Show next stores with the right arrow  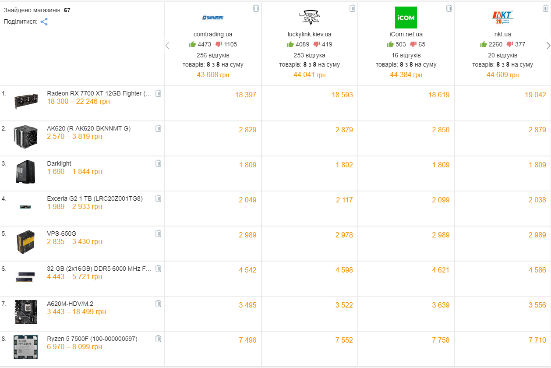coord(548,45)
